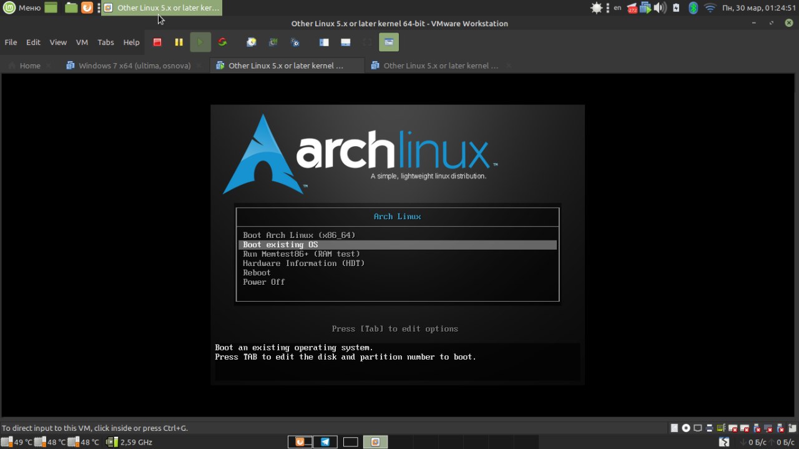Close the last Other Linux tab
The width and height of the screenshot is (799, 449).
coord(509,66)
